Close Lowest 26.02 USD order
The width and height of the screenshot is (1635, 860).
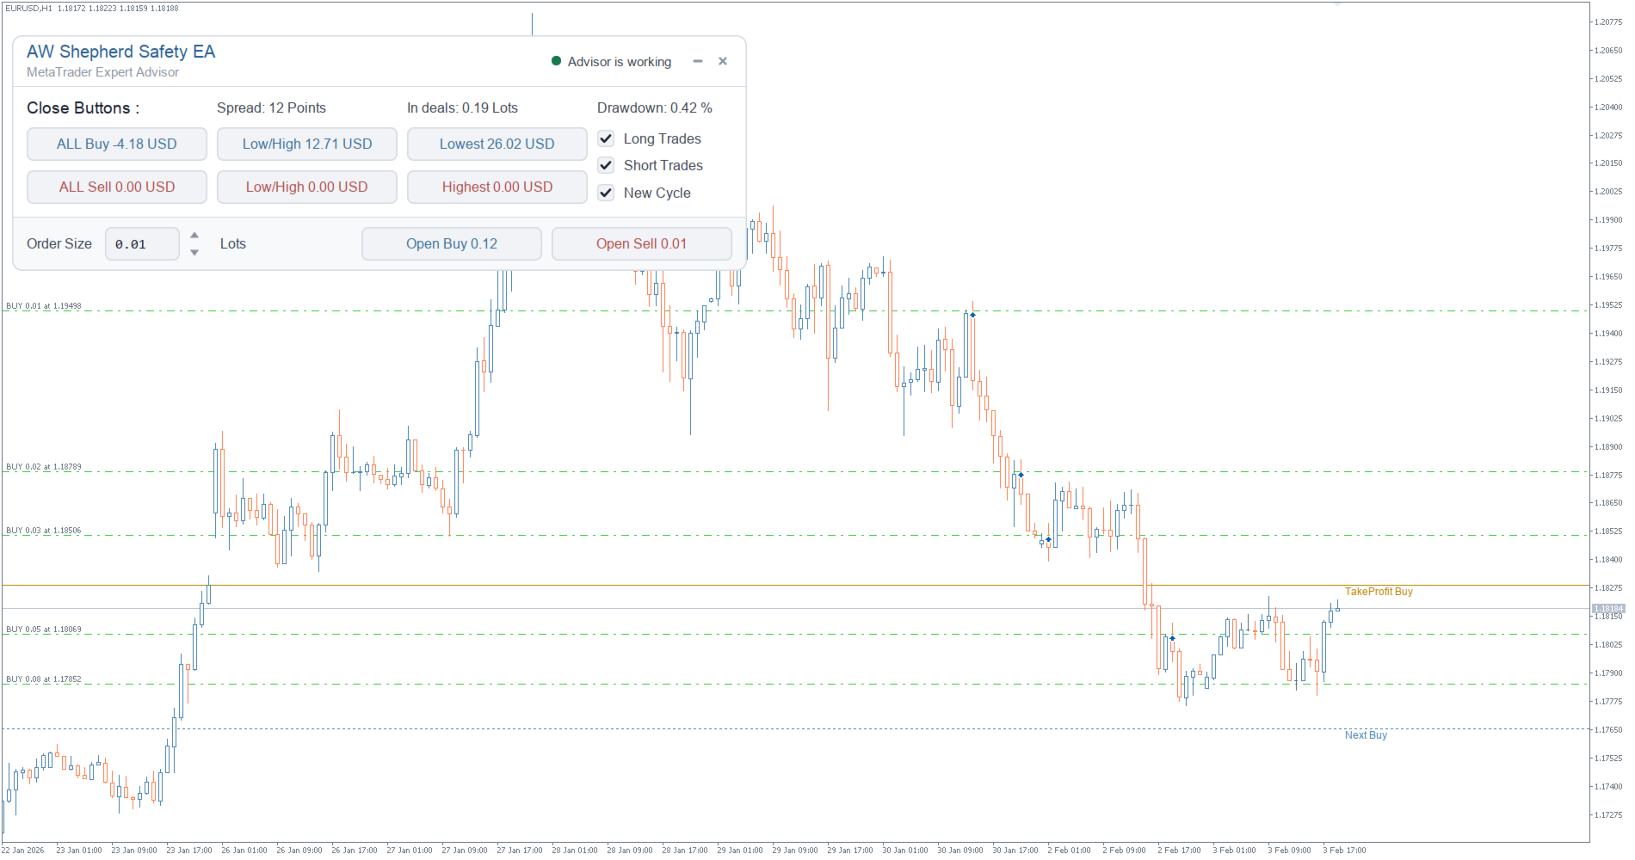pos(497,144)
